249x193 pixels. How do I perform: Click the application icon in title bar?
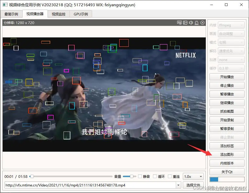5,5
